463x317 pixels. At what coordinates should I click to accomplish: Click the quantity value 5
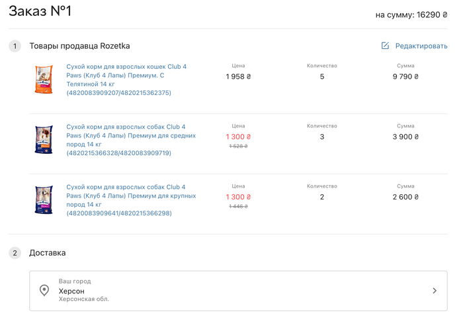click(322, 77)
